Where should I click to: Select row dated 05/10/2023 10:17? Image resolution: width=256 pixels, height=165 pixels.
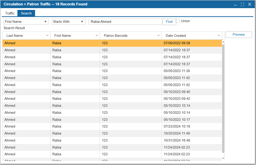pyautogui.click(x=112, y=120)
